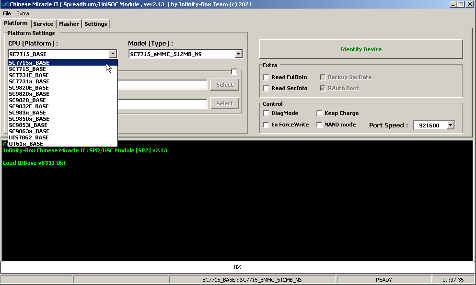Open the File menu
The width and height of the screenshot is (476, 285).
7,13
